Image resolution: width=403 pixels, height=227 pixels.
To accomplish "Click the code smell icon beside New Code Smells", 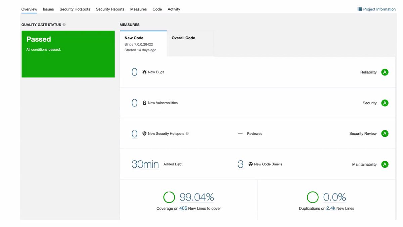I will pyautogui.click(x=251, y=164).
